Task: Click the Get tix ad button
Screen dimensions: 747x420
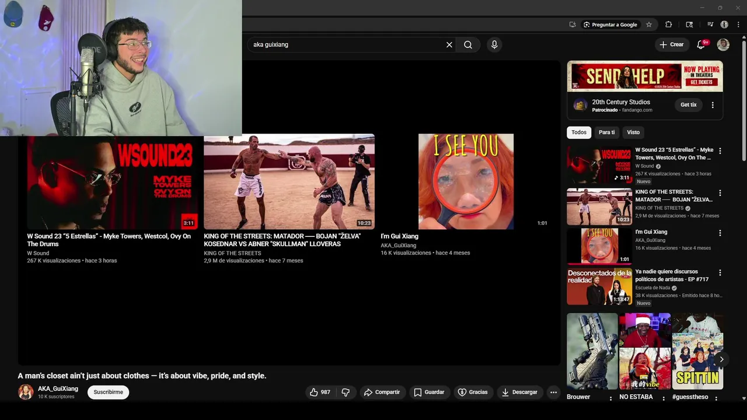Action: (x=689, y=105)
